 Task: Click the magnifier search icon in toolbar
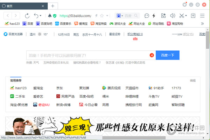coord(136,16)
